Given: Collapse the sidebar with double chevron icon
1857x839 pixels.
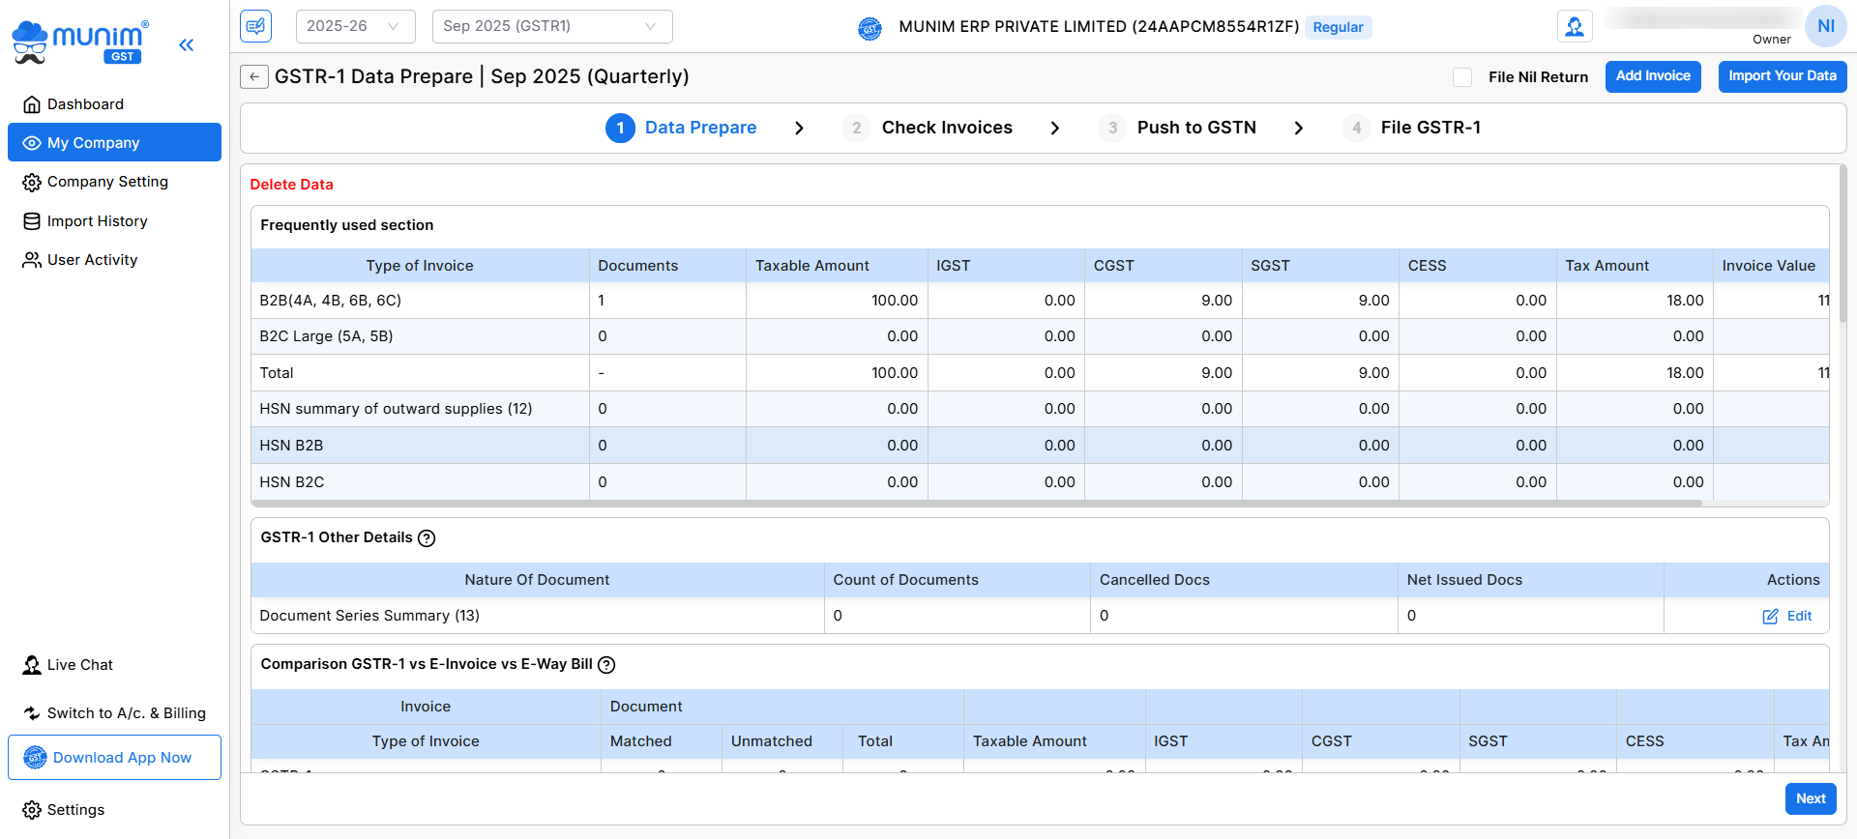Looking at the screenshot, I should click(x=187, y=44).
